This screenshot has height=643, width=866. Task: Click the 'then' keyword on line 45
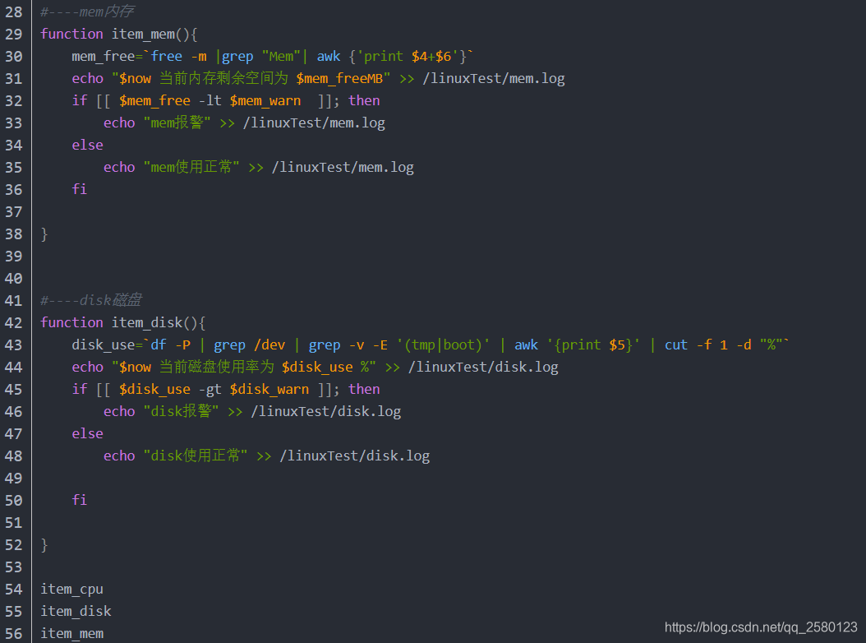(x=364, y=389)
